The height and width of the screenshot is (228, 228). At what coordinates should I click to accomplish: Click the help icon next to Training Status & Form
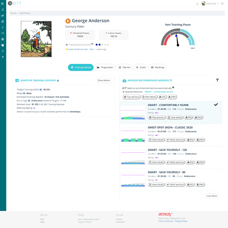[92, 44]
